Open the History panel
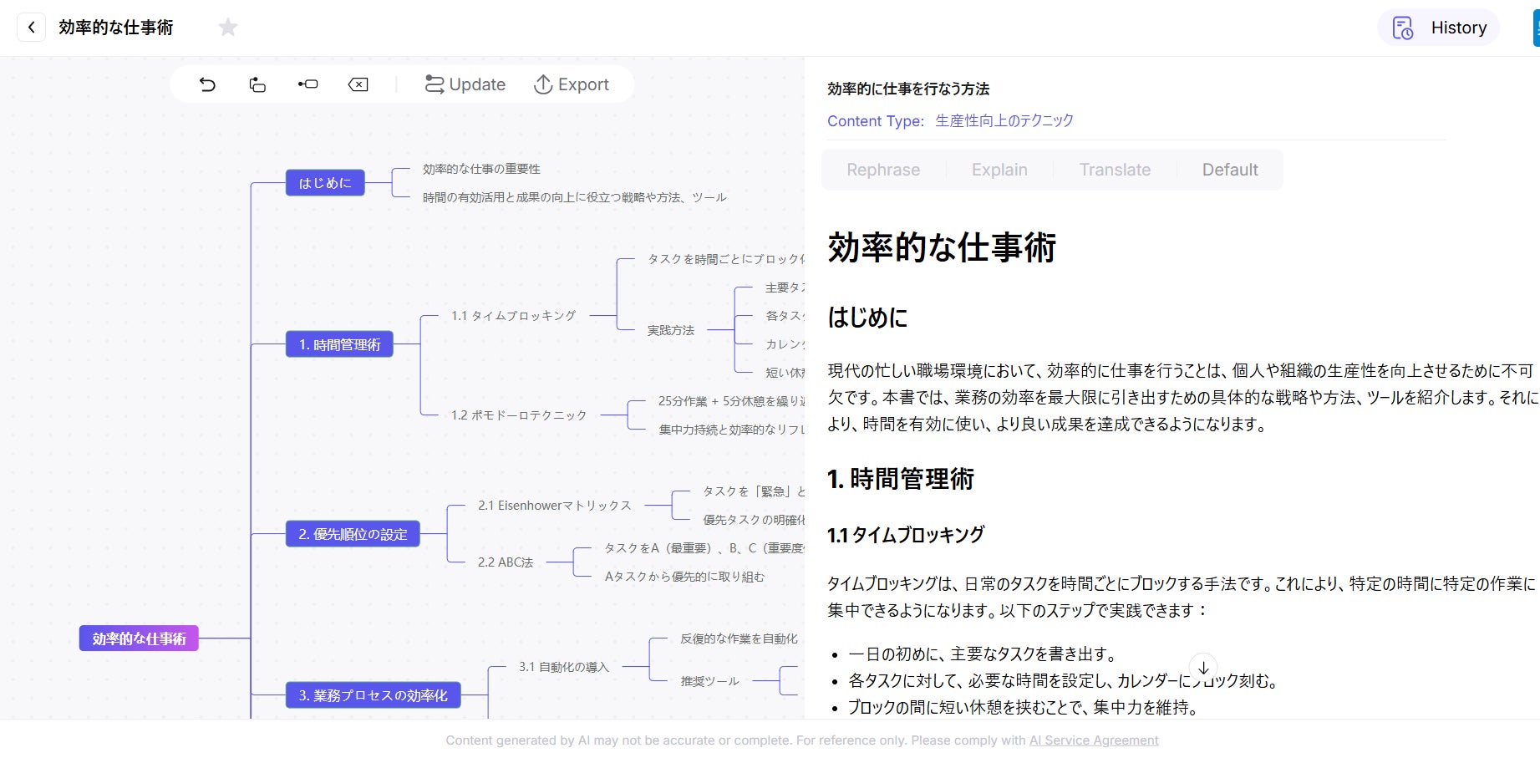 tap(1438, 28)
